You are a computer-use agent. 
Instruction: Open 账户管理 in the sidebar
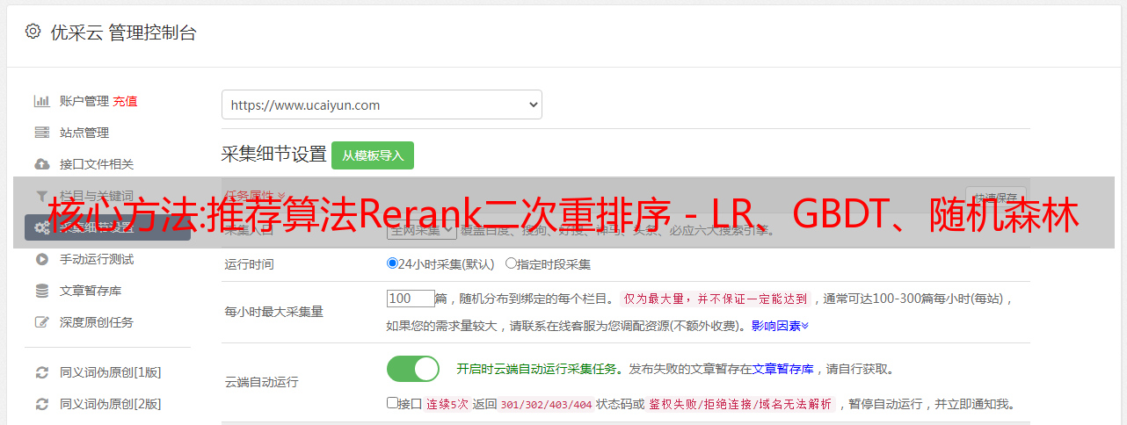click(84, 101)
